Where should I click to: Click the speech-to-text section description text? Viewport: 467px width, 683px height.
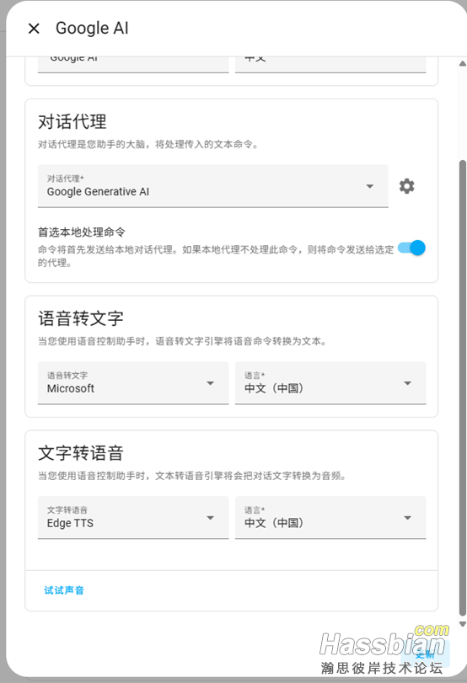[x=182, y=341]
